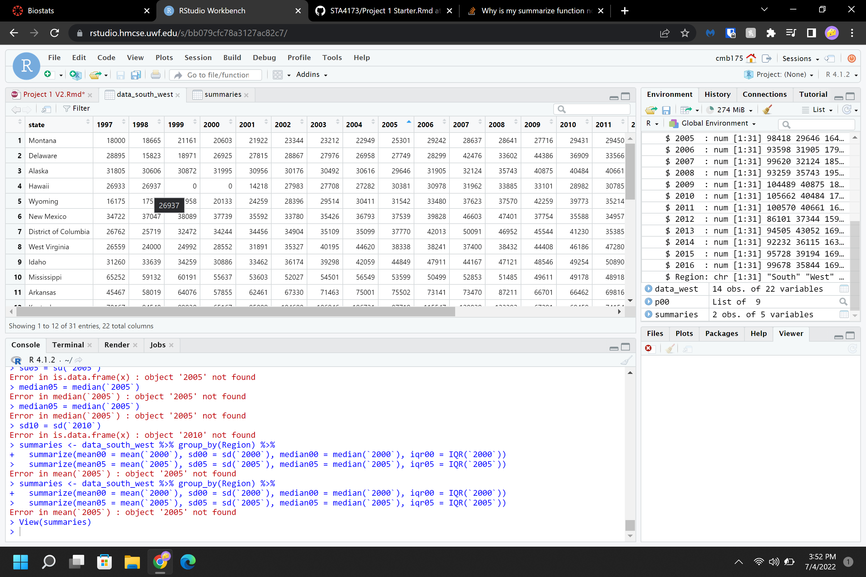Click the console vertical scrollbar thumb
Screen dimensions: 866x577
pos(630,525)
